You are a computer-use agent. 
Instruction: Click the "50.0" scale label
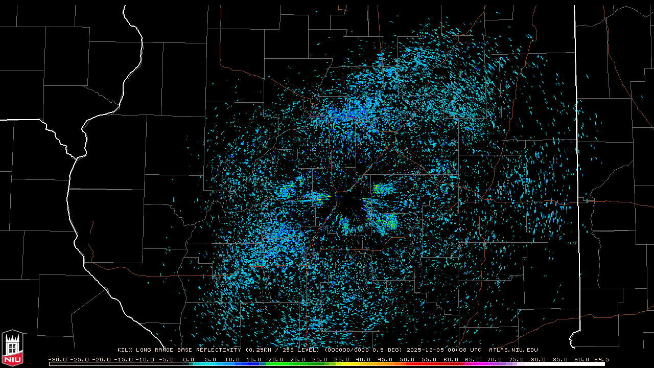407,359
